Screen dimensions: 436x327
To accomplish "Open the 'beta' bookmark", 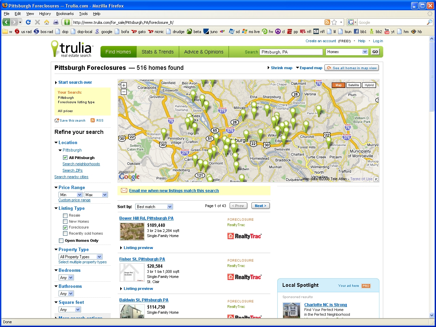I will [x=194, y=31].
